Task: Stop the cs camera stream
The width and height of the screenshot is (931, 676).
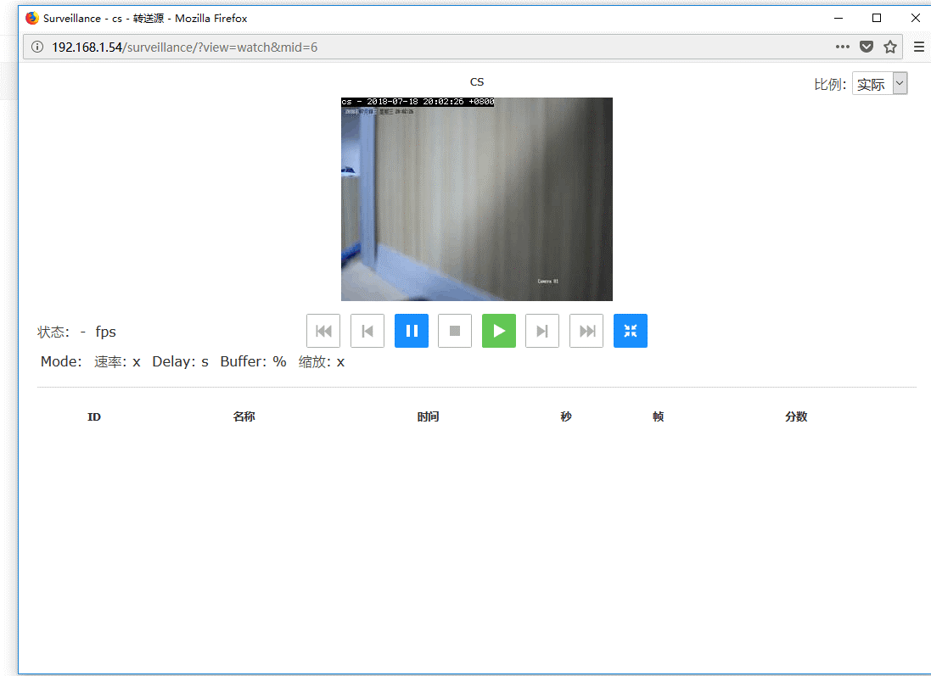Action: [454, 331]
